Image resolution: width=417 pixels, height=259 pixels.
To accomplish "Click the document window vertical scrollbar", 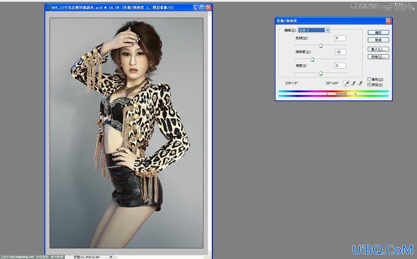I will (x=210, y=132).
